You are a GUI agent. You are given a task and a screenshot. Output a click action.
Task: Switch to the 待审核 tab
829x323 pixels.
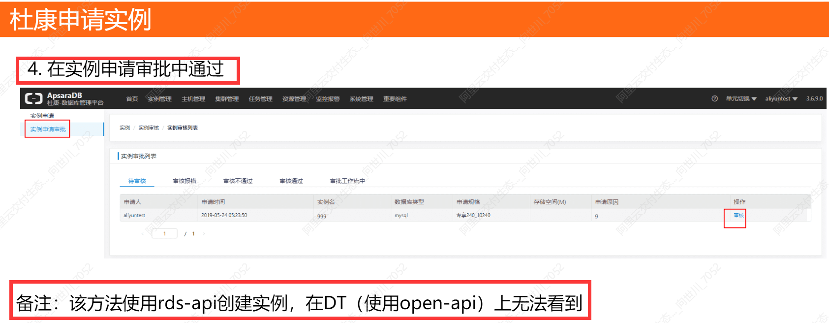coord(137,181)
